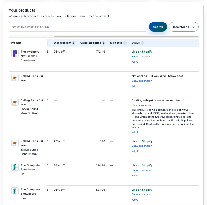207x205 pixels.
Task: Click 'Not applied — it would sell below cost'
Action: click(157, 76)
